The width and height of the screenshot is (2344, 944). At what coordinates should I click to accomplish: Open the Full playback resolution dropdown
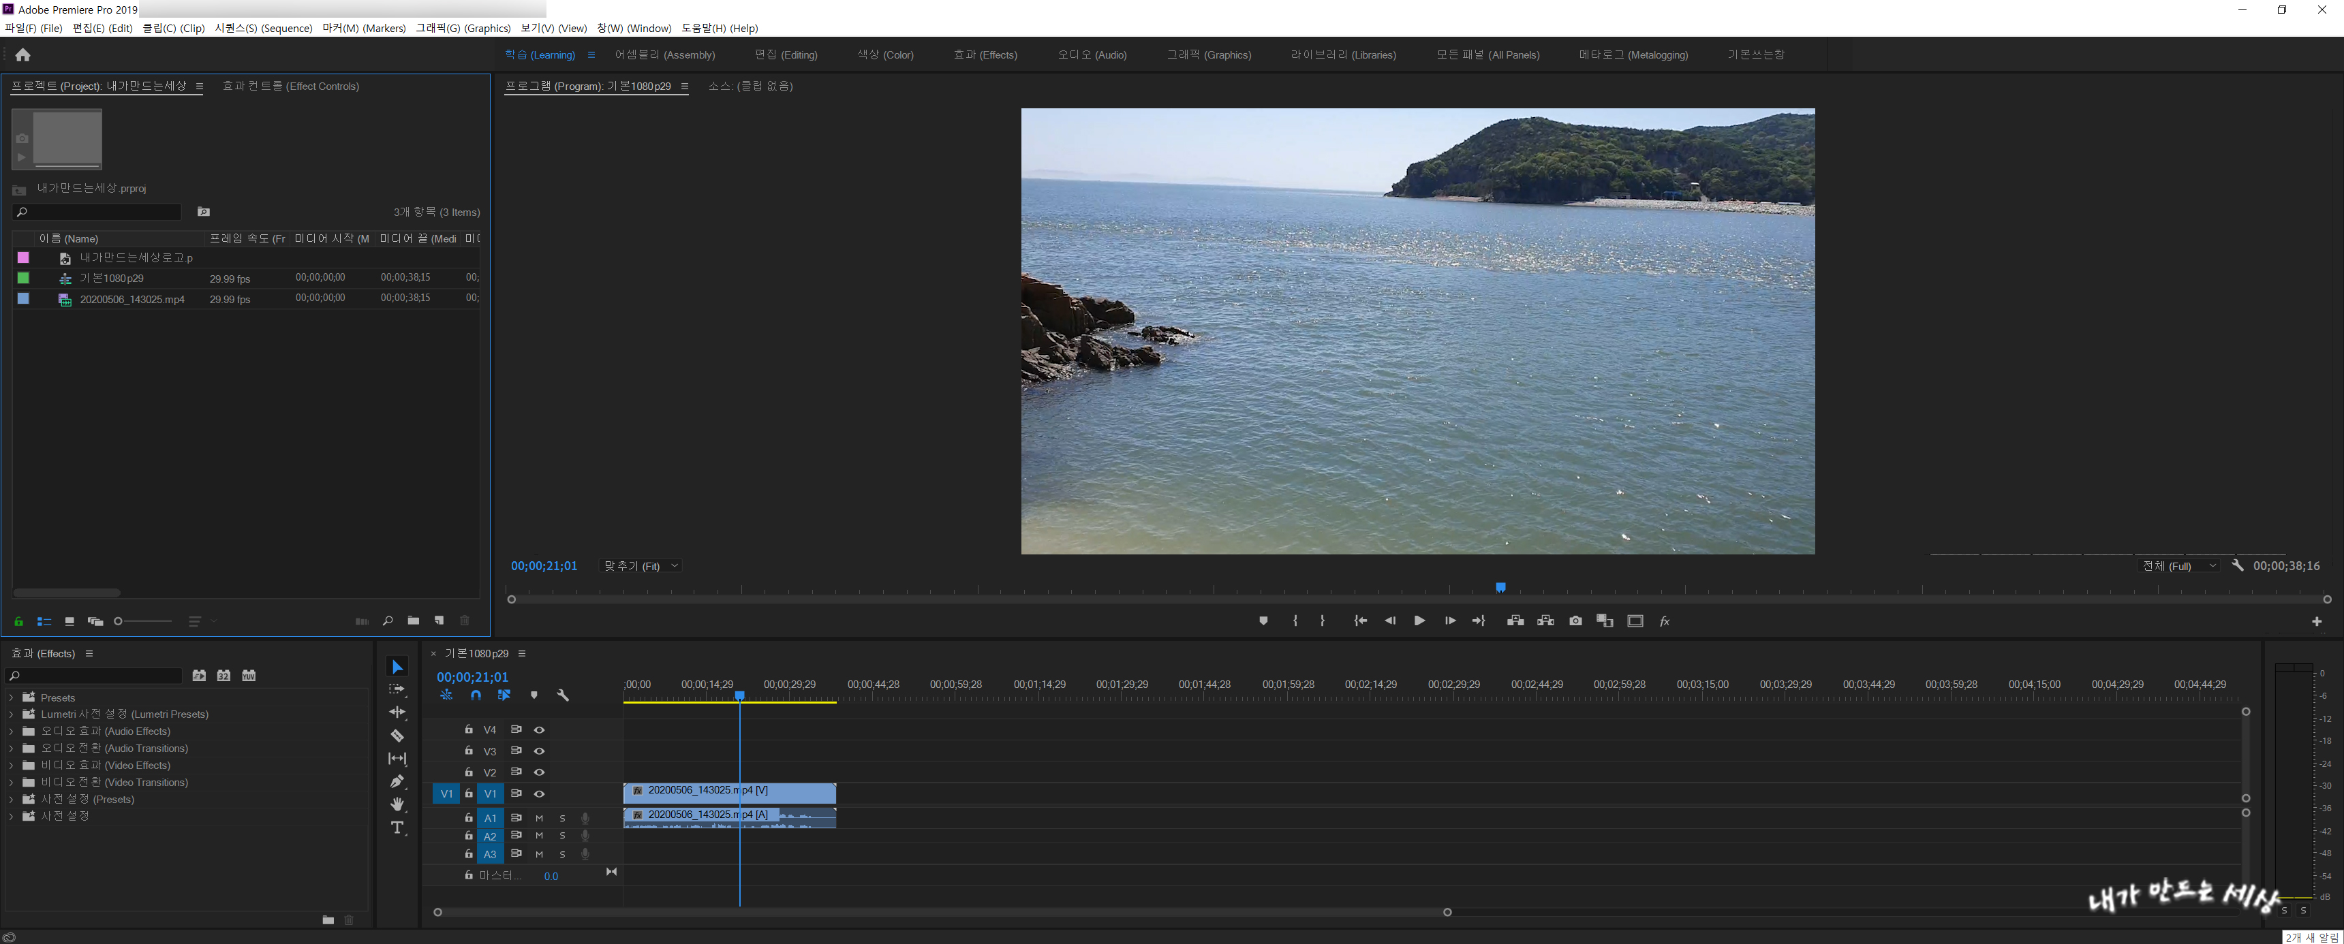[x=2178, y=566]
